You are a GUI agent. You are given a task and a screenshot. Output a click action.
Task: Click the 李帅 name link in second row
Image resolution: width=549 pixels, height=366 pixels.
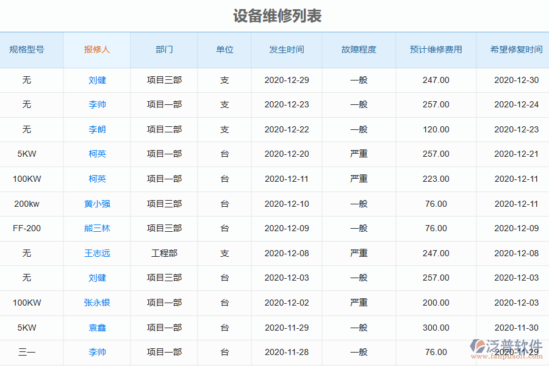96,104
